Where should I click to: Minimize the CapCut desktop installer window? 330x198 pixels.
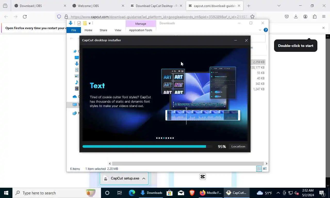coord(235,40)
